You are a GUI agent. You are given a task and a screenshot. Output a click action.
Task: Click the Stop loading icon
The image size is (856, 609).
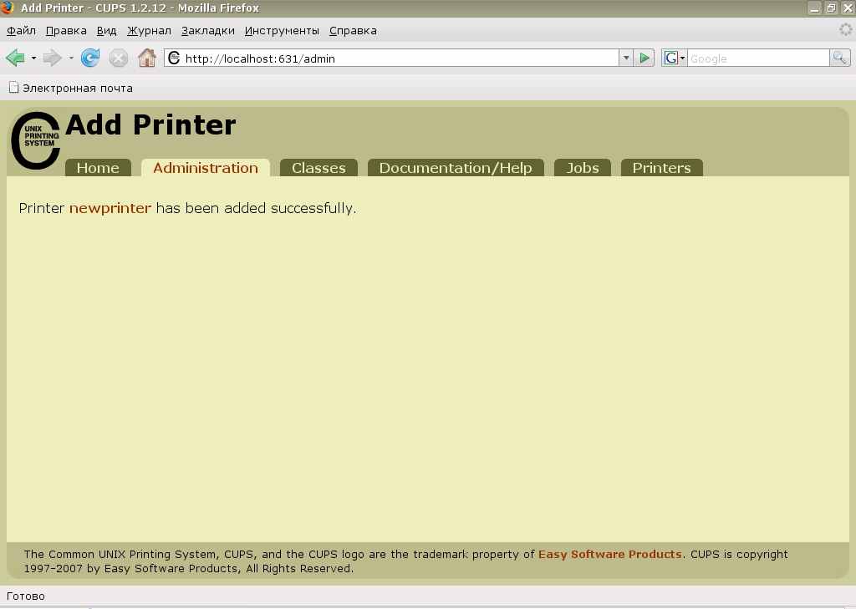point(119,58)
